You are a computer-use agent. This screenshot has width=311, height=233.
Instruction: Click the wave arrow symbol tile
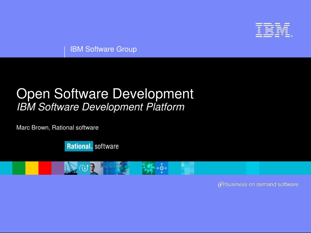point(84,168)
